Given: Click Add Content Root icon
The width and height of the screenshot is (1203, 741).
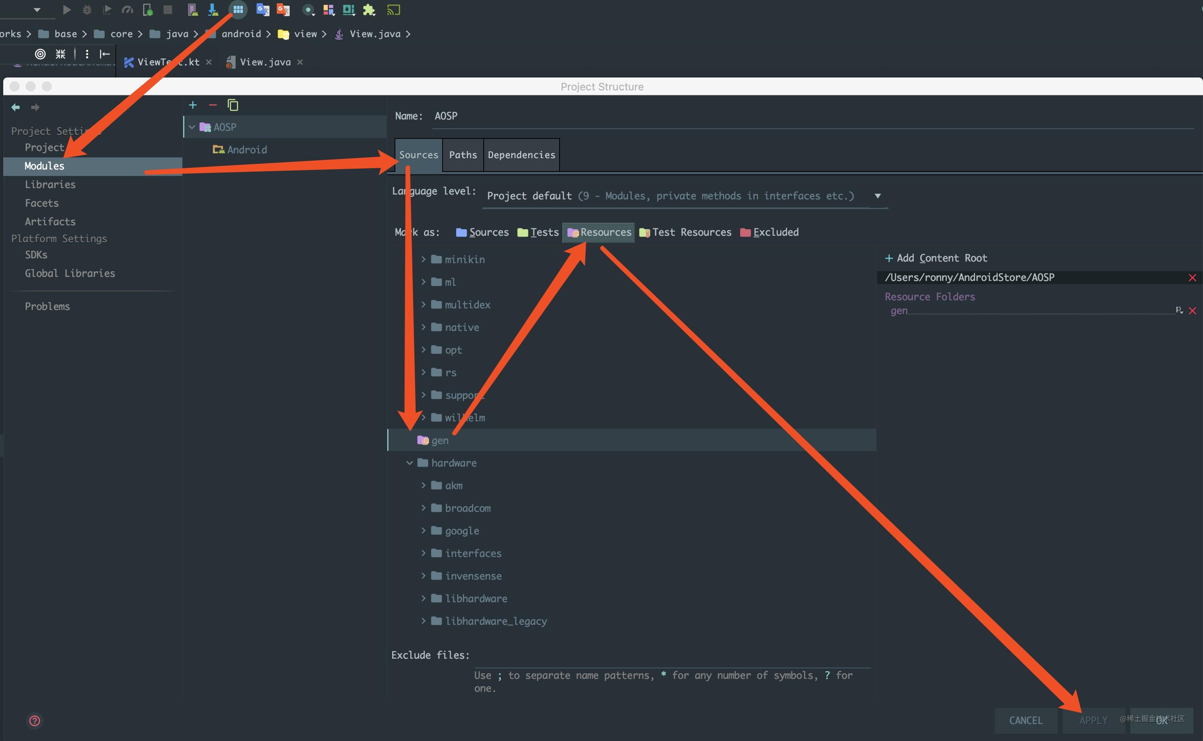Looking at the screenshot, I should [x=888, y=258].
